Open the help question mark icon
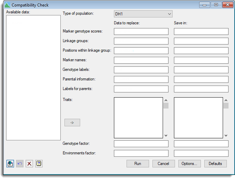 39,164
